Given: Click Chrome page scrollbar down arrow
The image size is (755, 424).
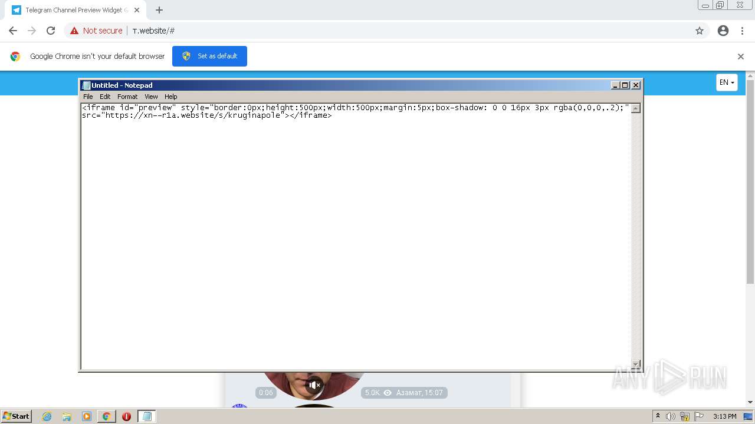Looking at the screenshot, I should (x=750, y=402).
